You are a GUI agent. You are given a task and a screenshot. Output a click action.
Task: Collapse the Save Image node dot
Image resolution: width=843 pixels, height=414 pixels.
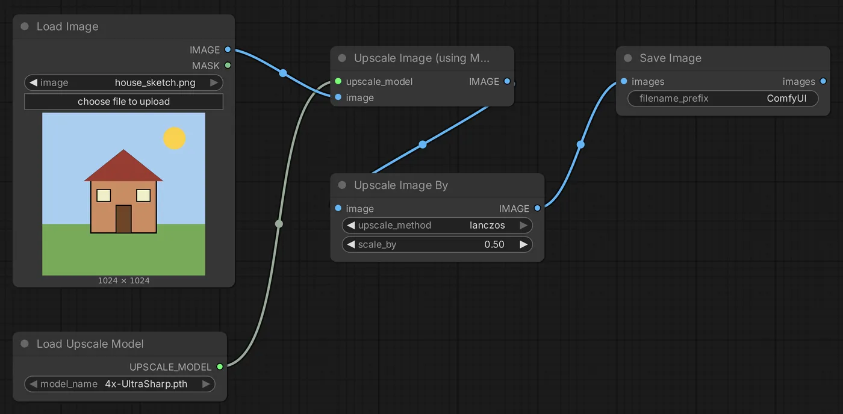tap(628, 58)
